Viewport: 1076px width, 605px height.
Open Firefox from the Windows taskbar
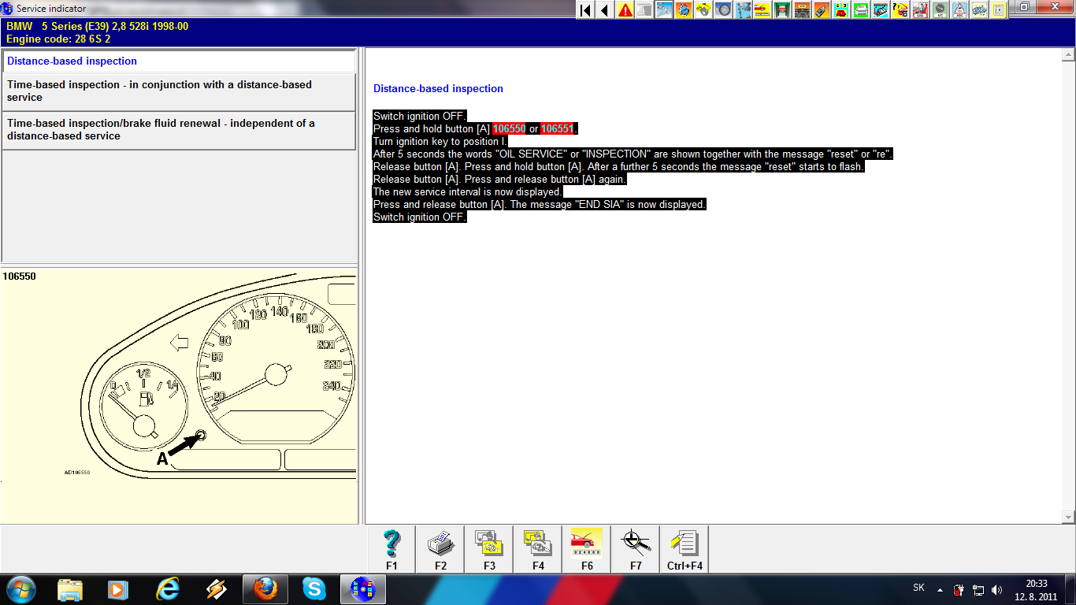pyautogui.click(x=265, y=589)
